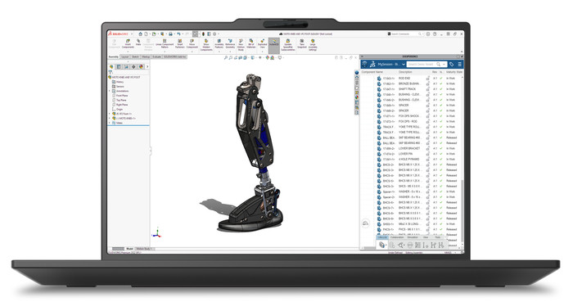573x302 pixels.
Task: Click the Search Commands field
Action: point(405,34)
